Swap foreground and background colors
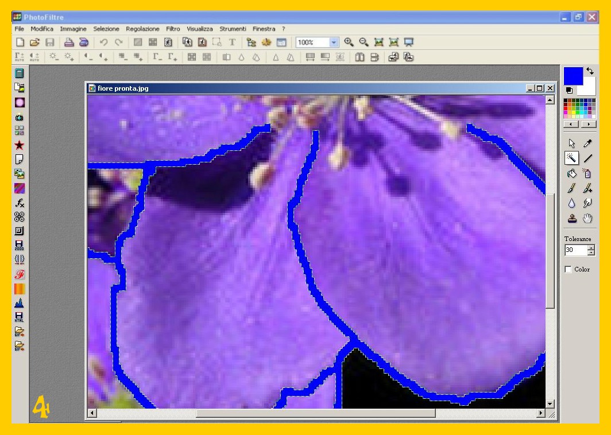Screen dimensions: 611x435 [x=590, y=71]
